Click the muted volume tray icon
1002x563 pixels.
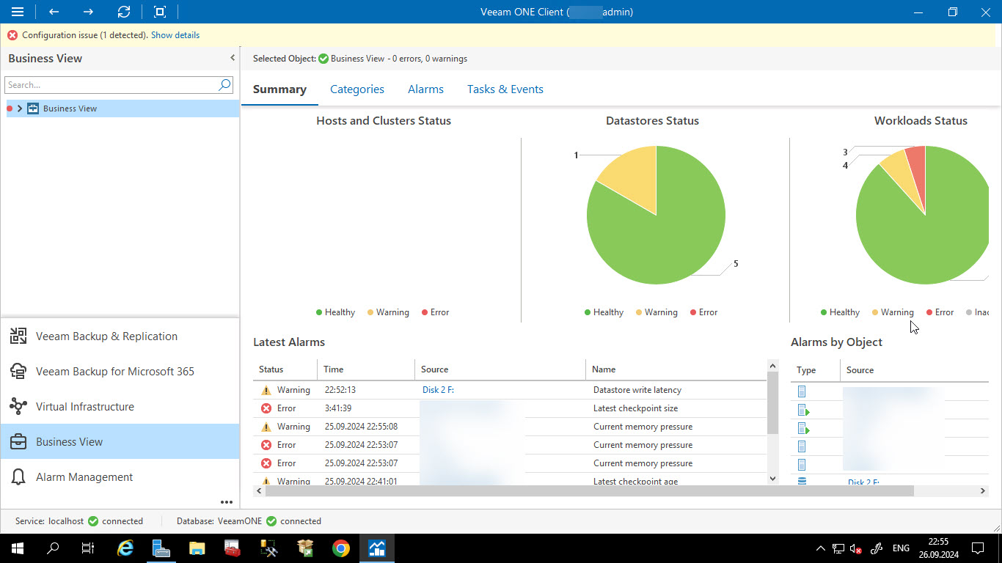(x=855, y=548)
